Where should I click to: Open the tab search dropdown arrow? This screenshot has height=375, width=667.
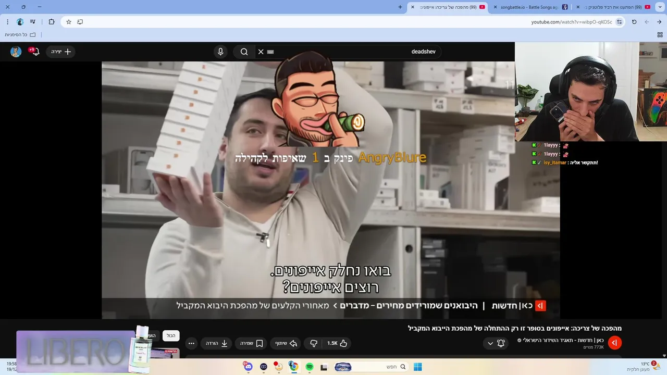click(660, 7)
